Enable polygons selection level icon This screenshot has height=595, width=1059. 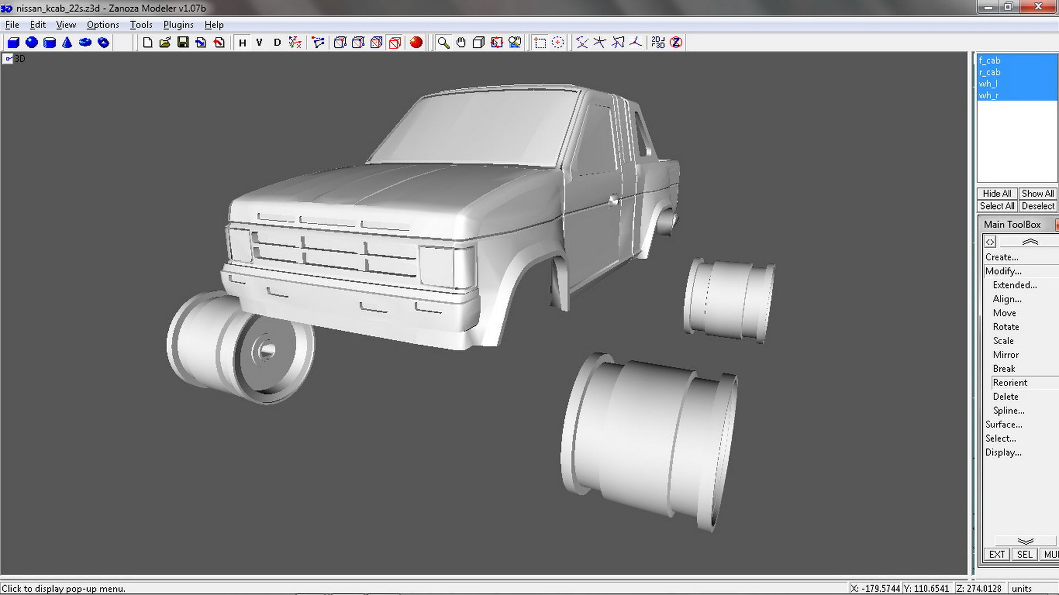click(618, 42)
